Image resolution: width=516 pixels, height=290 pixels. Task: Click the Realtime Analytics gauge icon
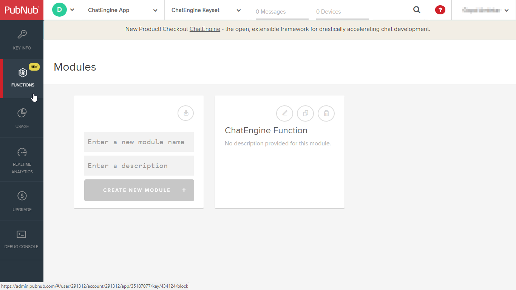pos(22,152)
